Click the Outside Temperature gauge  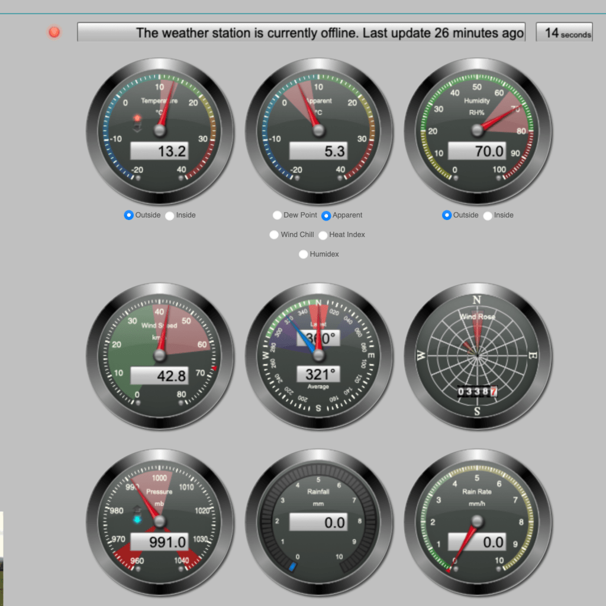160,131
